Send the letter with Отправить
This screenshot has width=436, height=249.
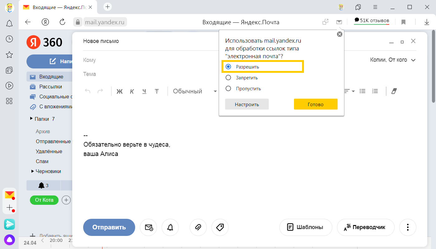(109, 227)
